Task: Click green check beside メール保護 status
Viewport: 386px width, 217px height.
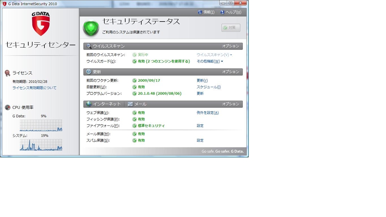Action: click(135, 134)
